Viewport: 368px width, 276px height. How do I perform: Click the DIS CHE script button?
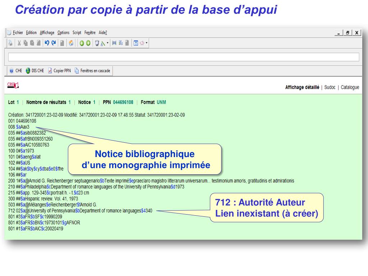35,71
